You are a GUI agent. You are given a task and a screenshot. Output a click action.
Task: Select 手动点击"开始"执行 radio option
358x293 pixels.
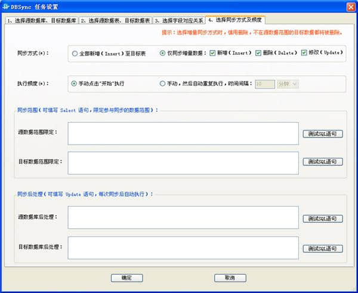[74, 84]
